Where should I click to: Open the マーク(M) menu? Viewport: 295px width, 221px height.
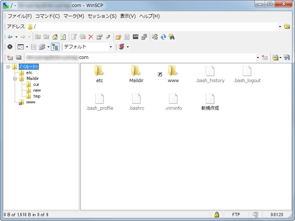click(x=74, y=16)
